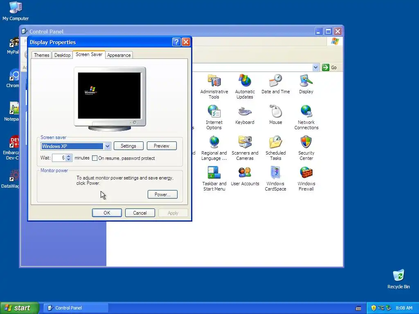Click Control Panel taskbar button
419x314 pixels.
coord(76,308)
